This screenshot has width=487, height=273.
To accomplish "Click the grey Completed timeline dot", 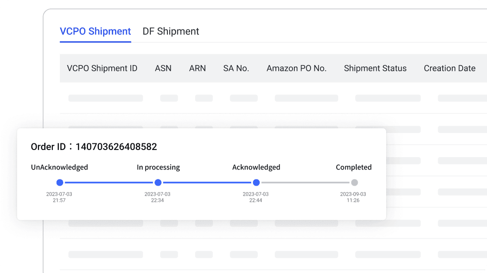I will click(x=354, y=182).
